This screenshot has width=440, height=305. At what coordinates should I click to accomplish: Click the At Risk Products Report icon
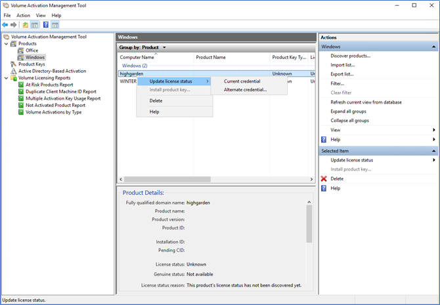pyautogui.click(x=21, y=85)
